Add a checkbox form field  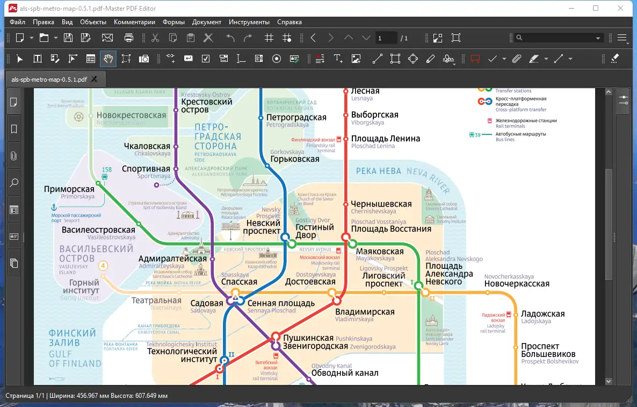pos(206,59)
